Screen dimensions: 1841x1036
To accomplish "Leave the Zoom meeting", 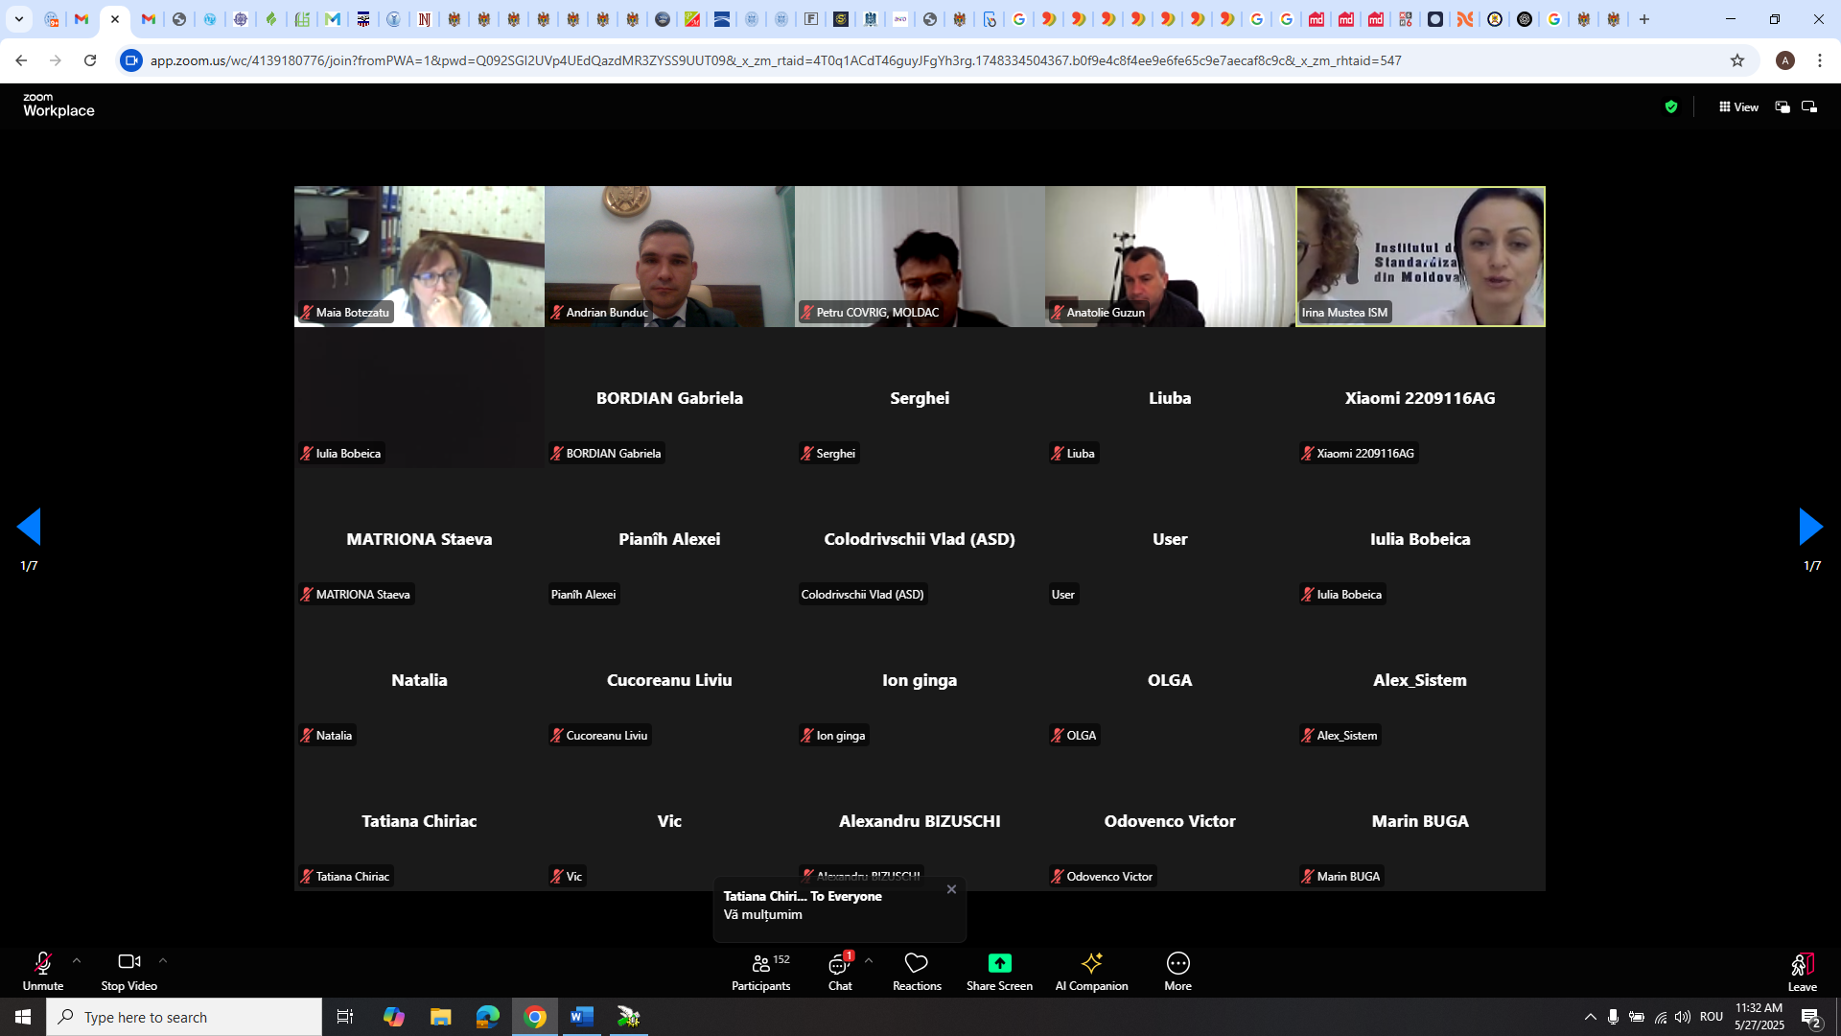I will 1802,971.
